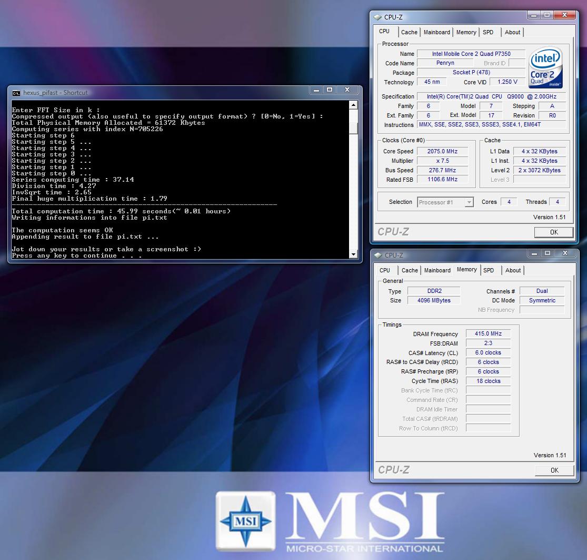
Task: Click FSB:DRAM ratio value 2:3
Action: coord(488,343)
